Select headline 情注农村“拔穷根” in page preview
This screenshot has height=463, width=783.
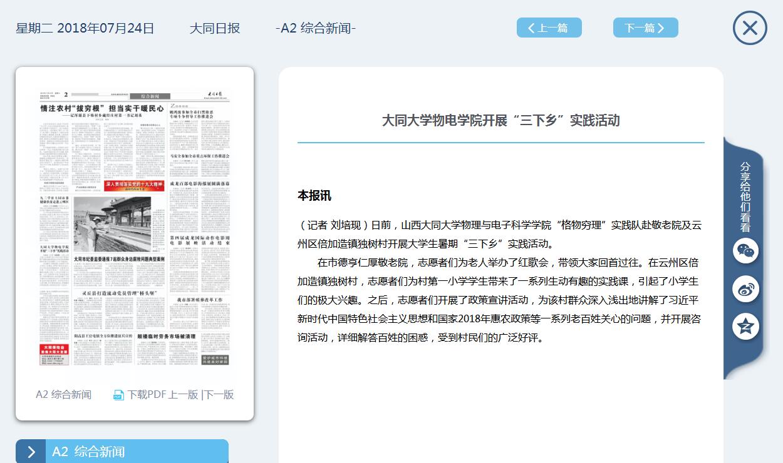click(102, 108)
